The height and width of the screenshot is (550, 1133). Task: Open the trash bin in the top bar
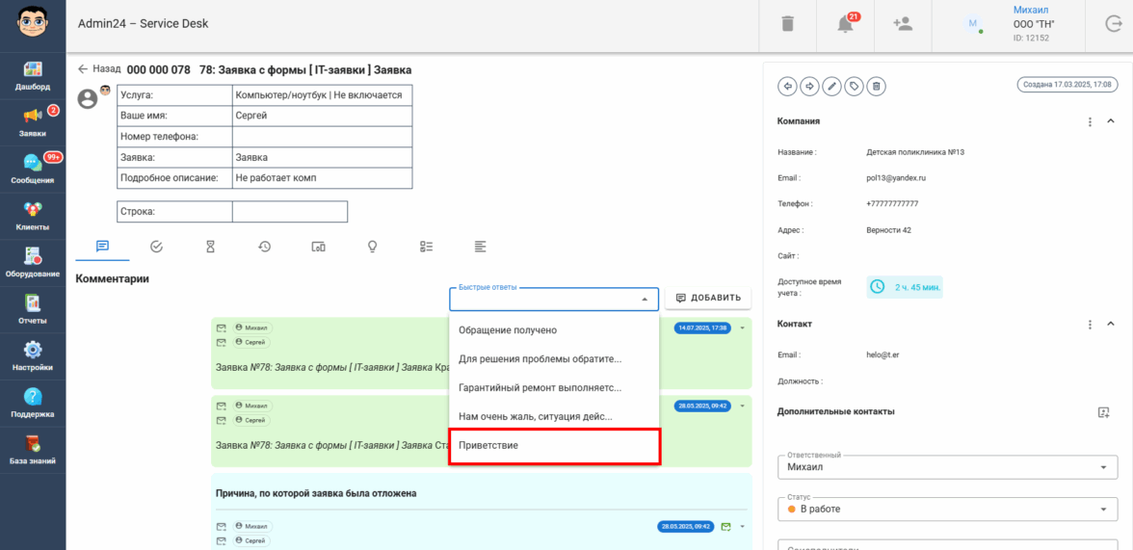(787, 24)
